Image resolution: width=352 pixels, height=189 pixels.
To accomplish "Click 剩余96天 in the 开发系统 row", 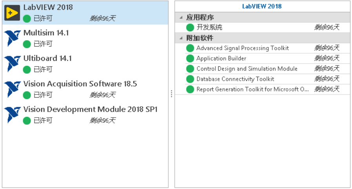I will click(327, 27).
